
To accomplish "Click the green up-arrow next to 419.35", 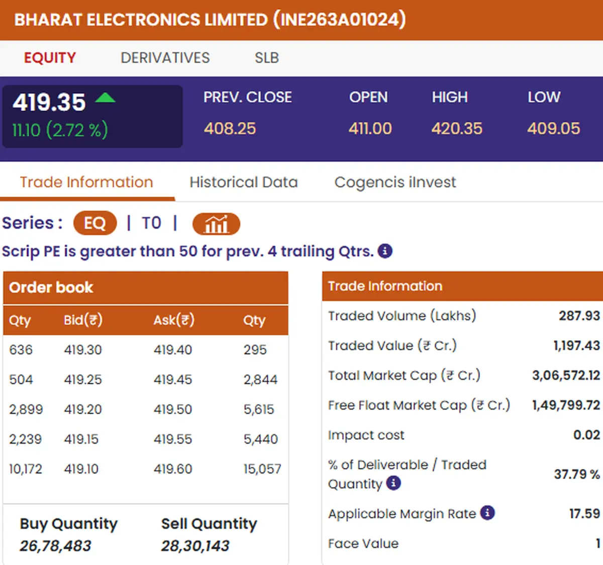I will [x=105, y=98].
